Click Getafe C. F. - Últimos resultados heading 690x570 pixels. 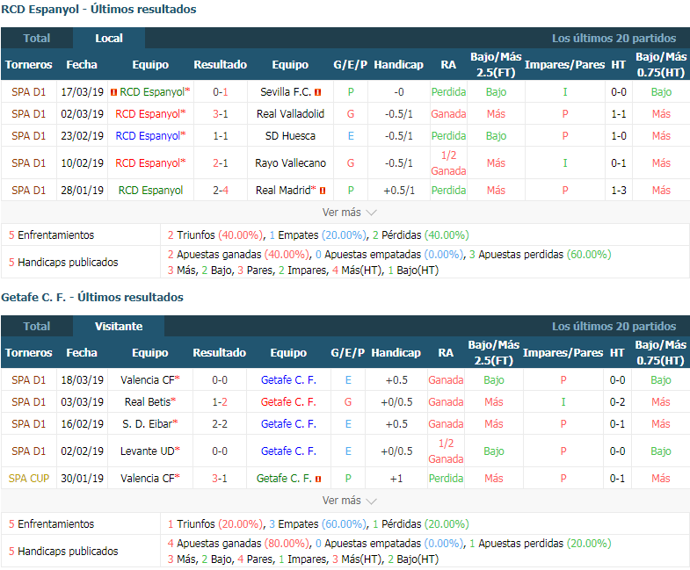pos(92,298)
